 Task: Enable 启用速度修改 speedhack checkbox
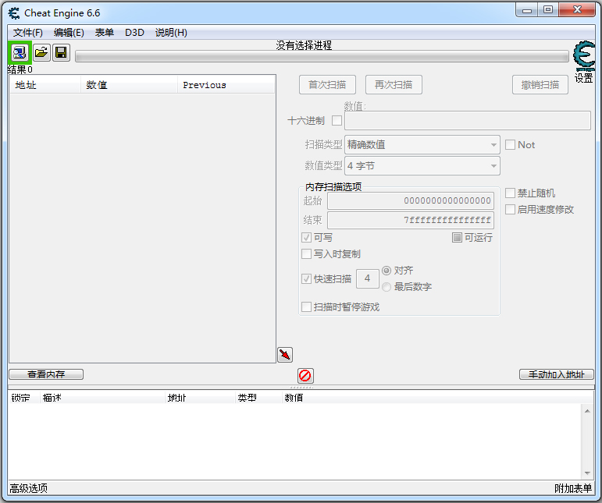(510, 209)
